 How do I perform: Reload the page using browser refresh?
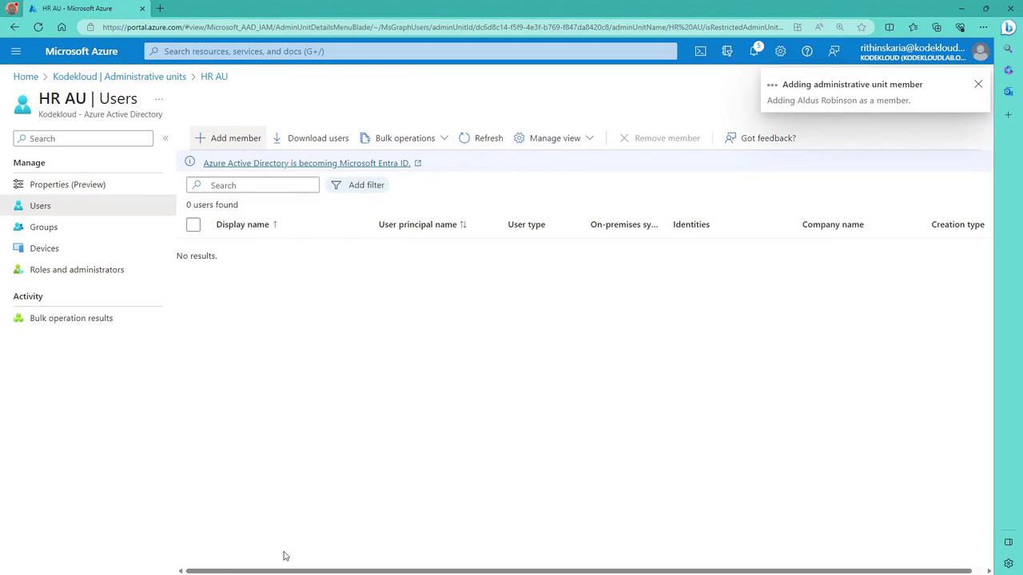click(38, 27)
